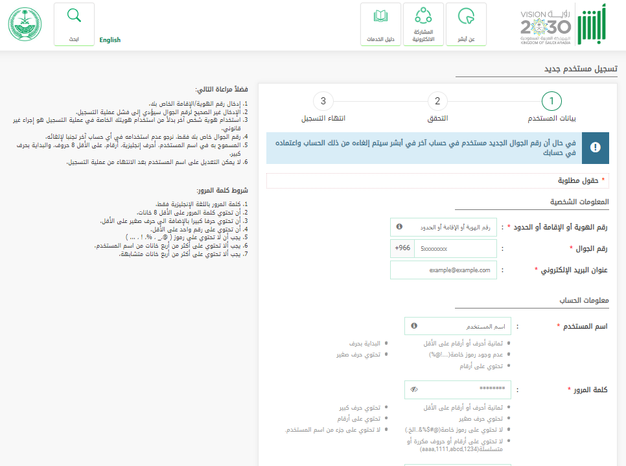Click the Ministry of Interior emblem

tap(25, 24)
